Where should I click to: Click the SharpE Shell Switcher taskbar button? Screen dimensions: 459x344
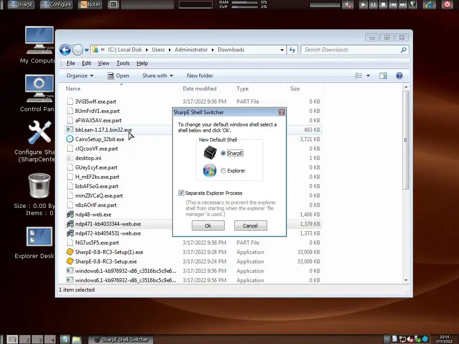[121, 340]
